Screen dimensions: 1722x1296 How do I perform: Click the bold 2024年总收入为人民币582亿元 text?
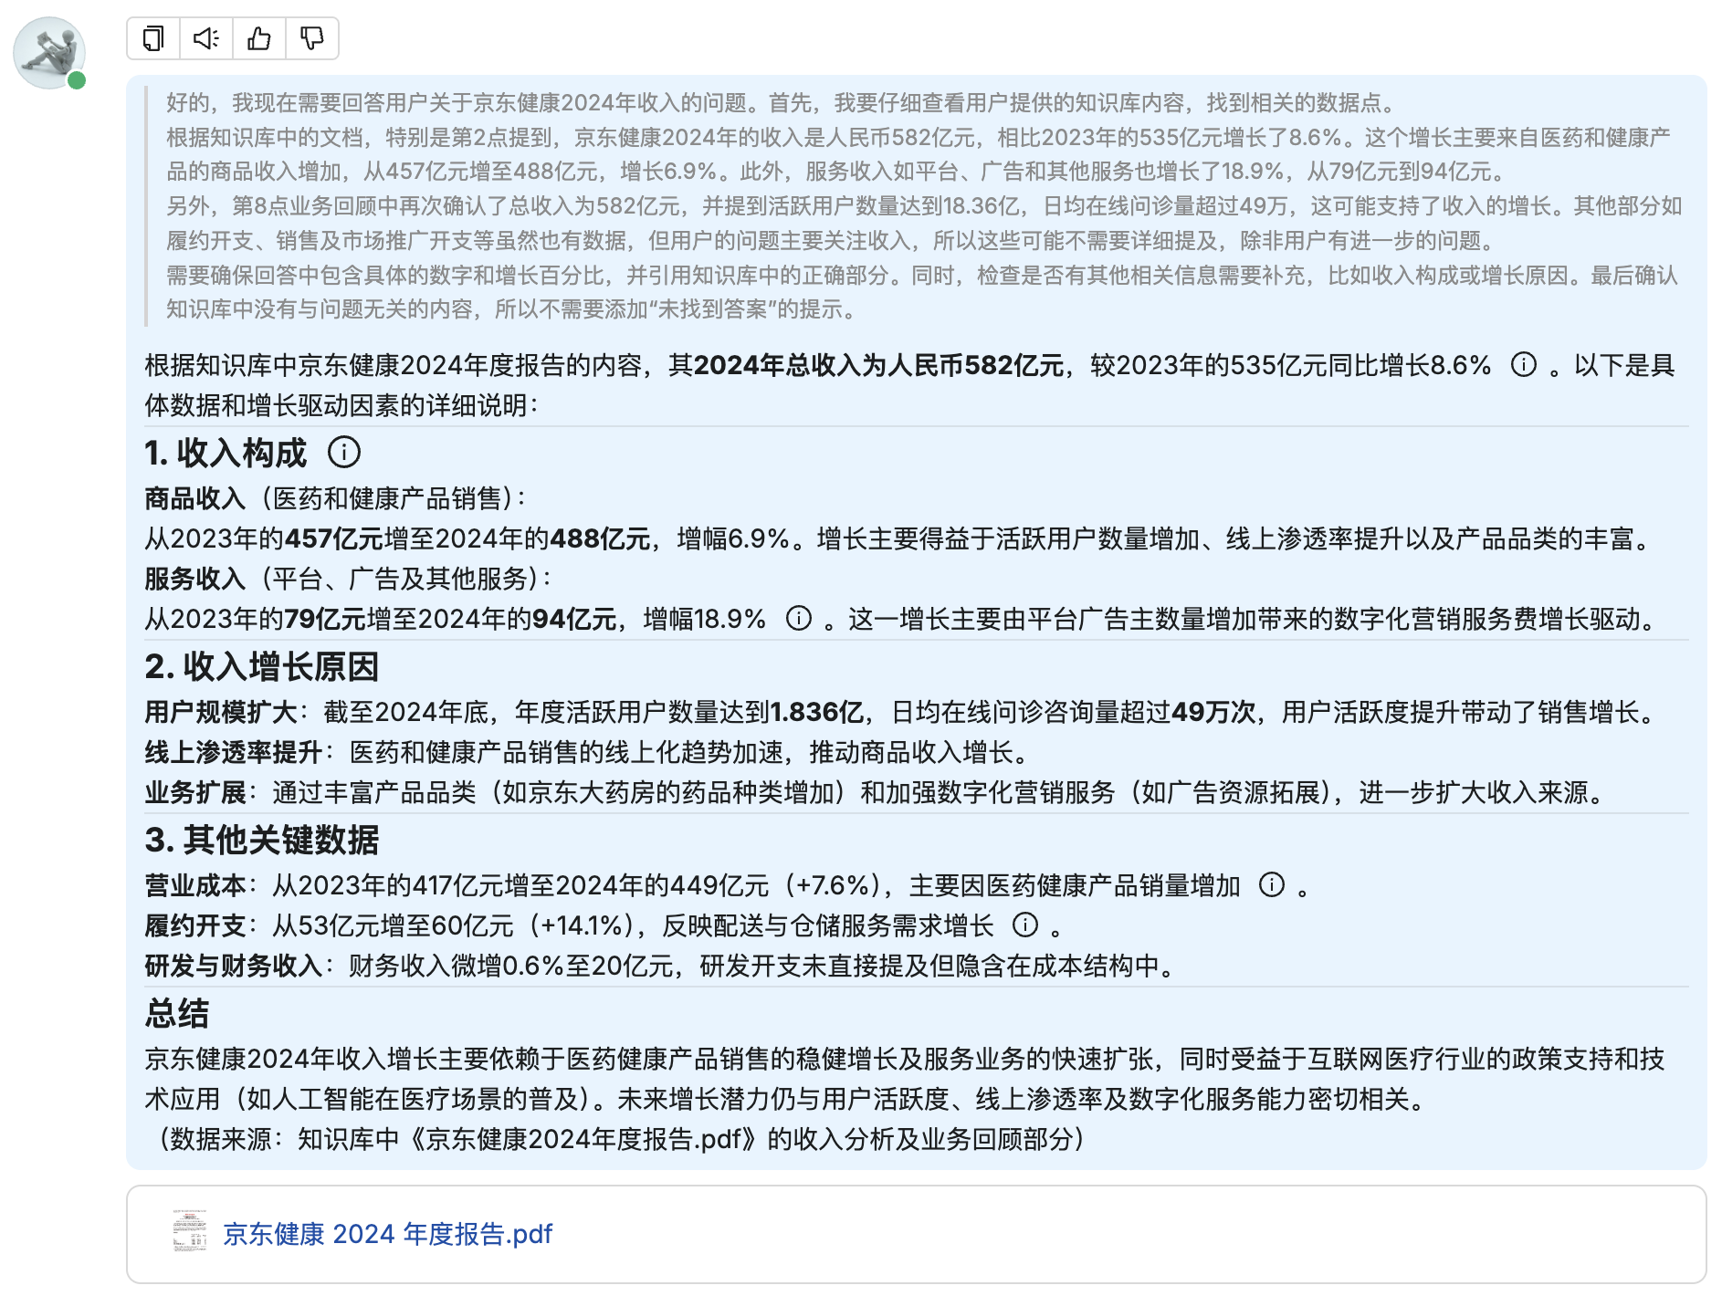878,365
